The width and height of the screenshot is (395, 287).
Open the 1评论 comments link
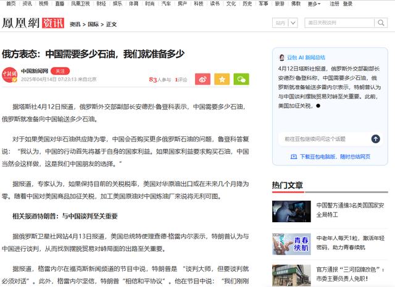(x=181, y=80)
